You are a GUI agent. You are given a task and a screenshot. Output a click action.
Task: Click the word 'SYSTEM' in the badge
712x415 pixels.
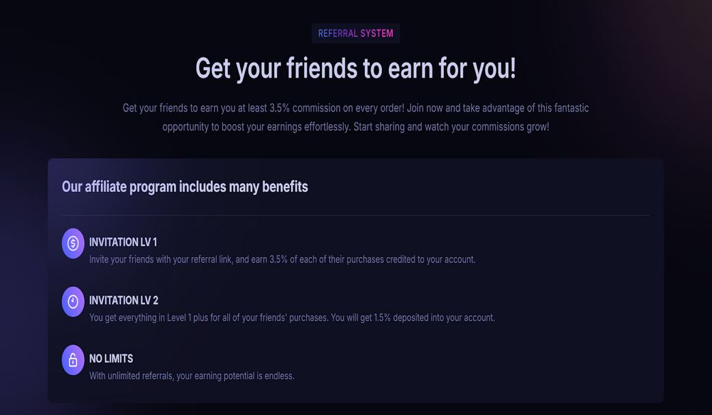click(377, 33)
